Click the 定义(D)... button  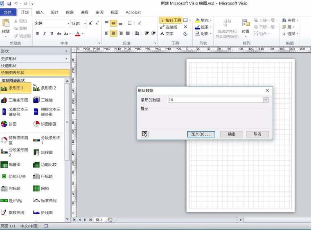(201, 134)
